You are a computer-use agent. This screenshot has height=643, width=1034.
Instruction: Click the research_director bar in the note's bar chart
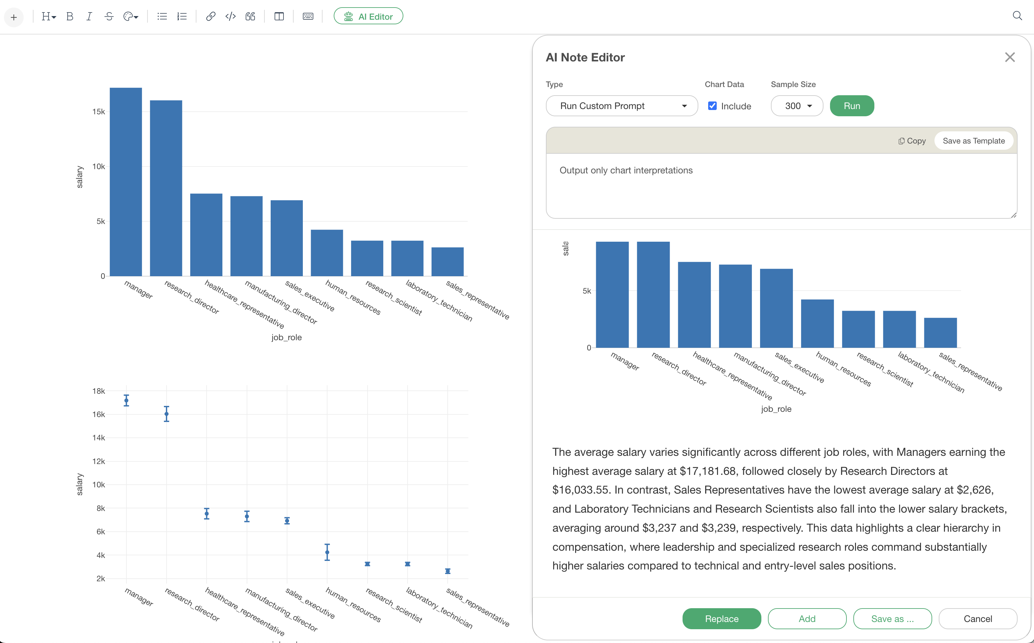[x=166, y=188]
